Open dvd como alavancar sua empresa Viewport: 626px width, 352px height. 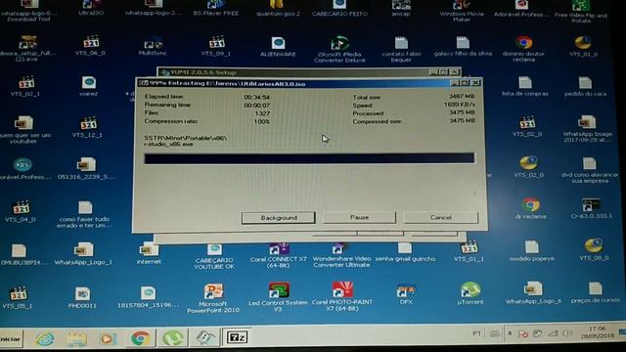coord(589,170)
